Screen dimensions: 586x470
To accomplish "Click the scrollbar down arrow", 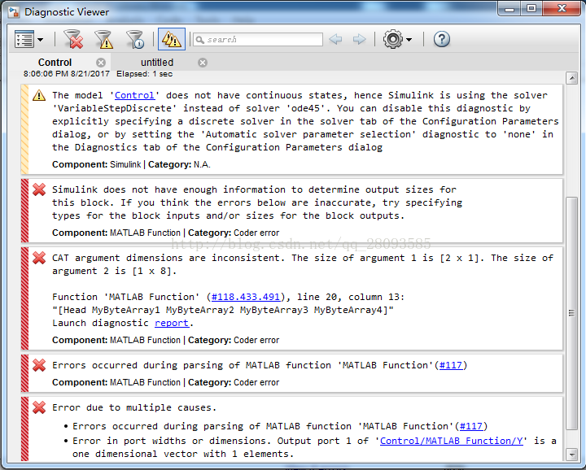I will pos(572,455).
